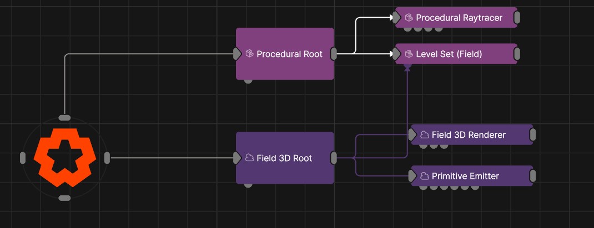Click output port of Procedural Root node
This screenshot has width=594, height=228.
[334, 54]
